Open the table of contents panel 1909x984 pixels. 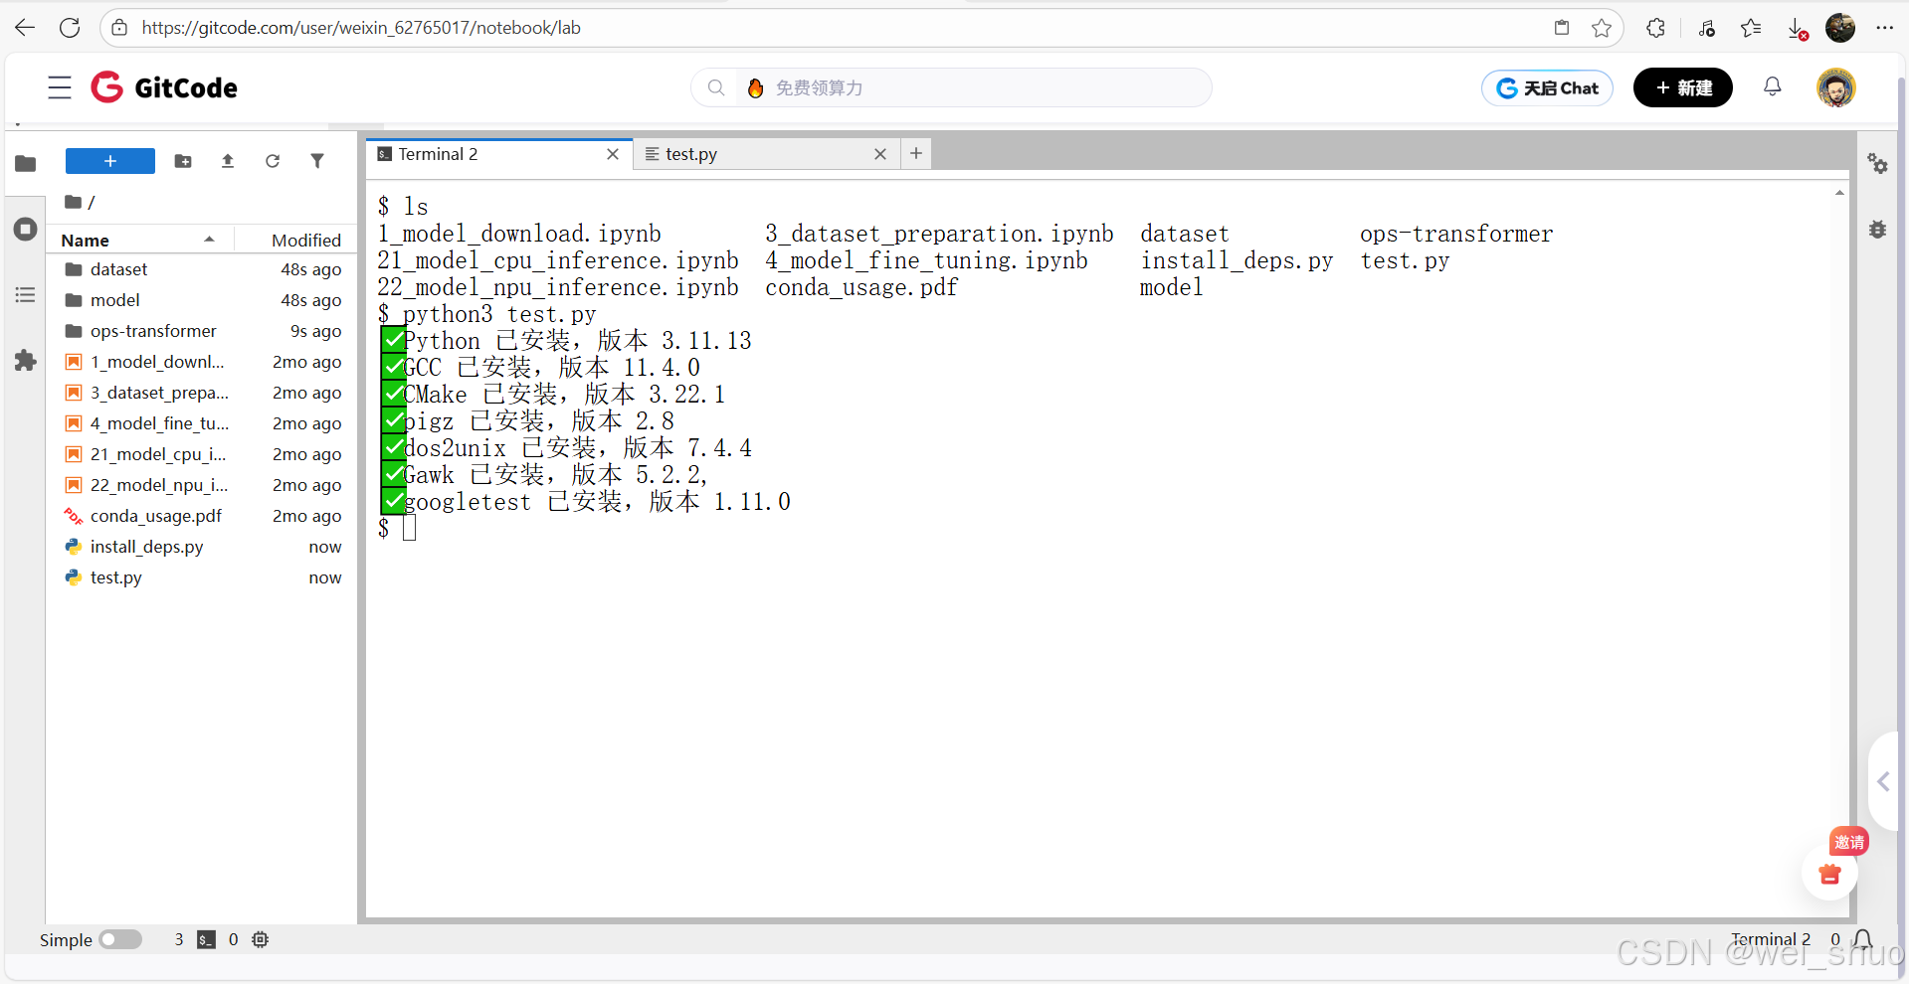click(25, 294)
